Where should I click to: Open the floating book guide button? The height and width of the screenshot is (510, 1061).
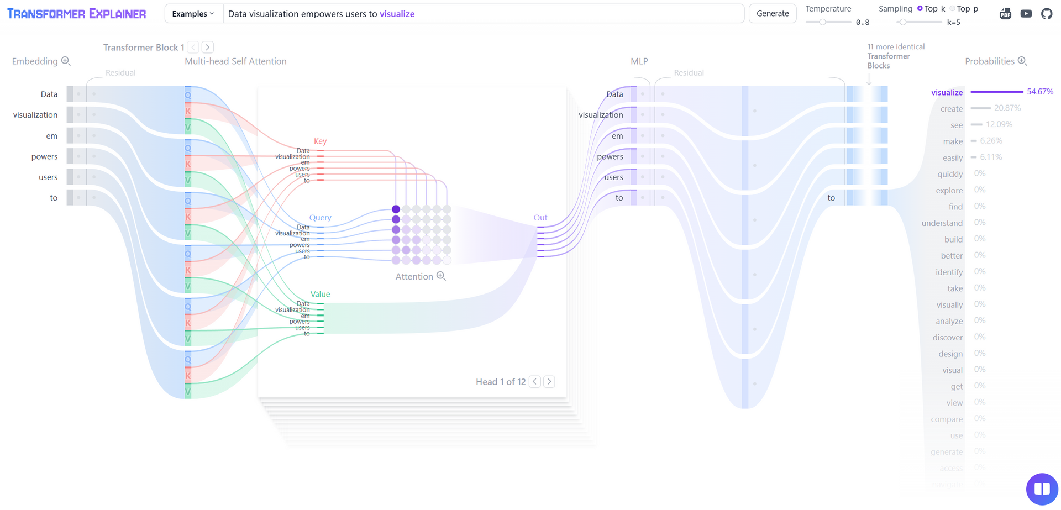click(1042, 489)
